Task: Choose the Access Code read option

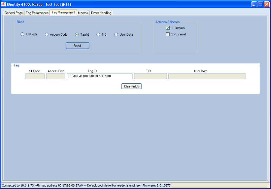Action: 47,35
